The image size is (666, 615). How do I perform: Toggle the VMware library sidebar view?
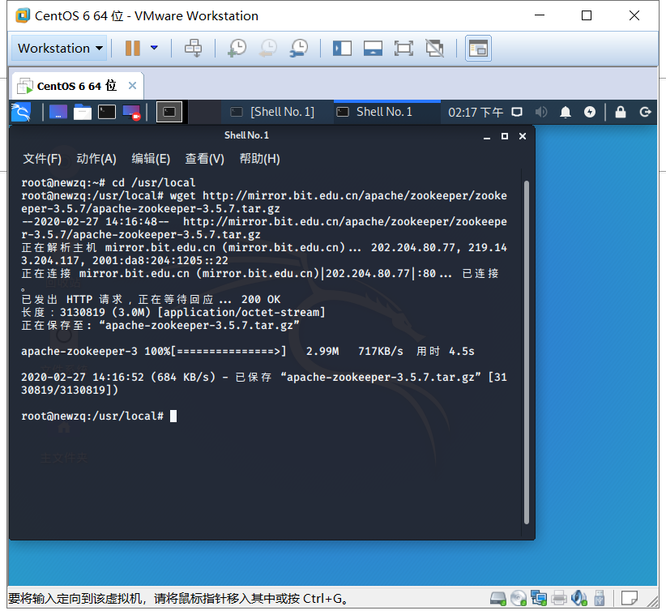[342, 48]
